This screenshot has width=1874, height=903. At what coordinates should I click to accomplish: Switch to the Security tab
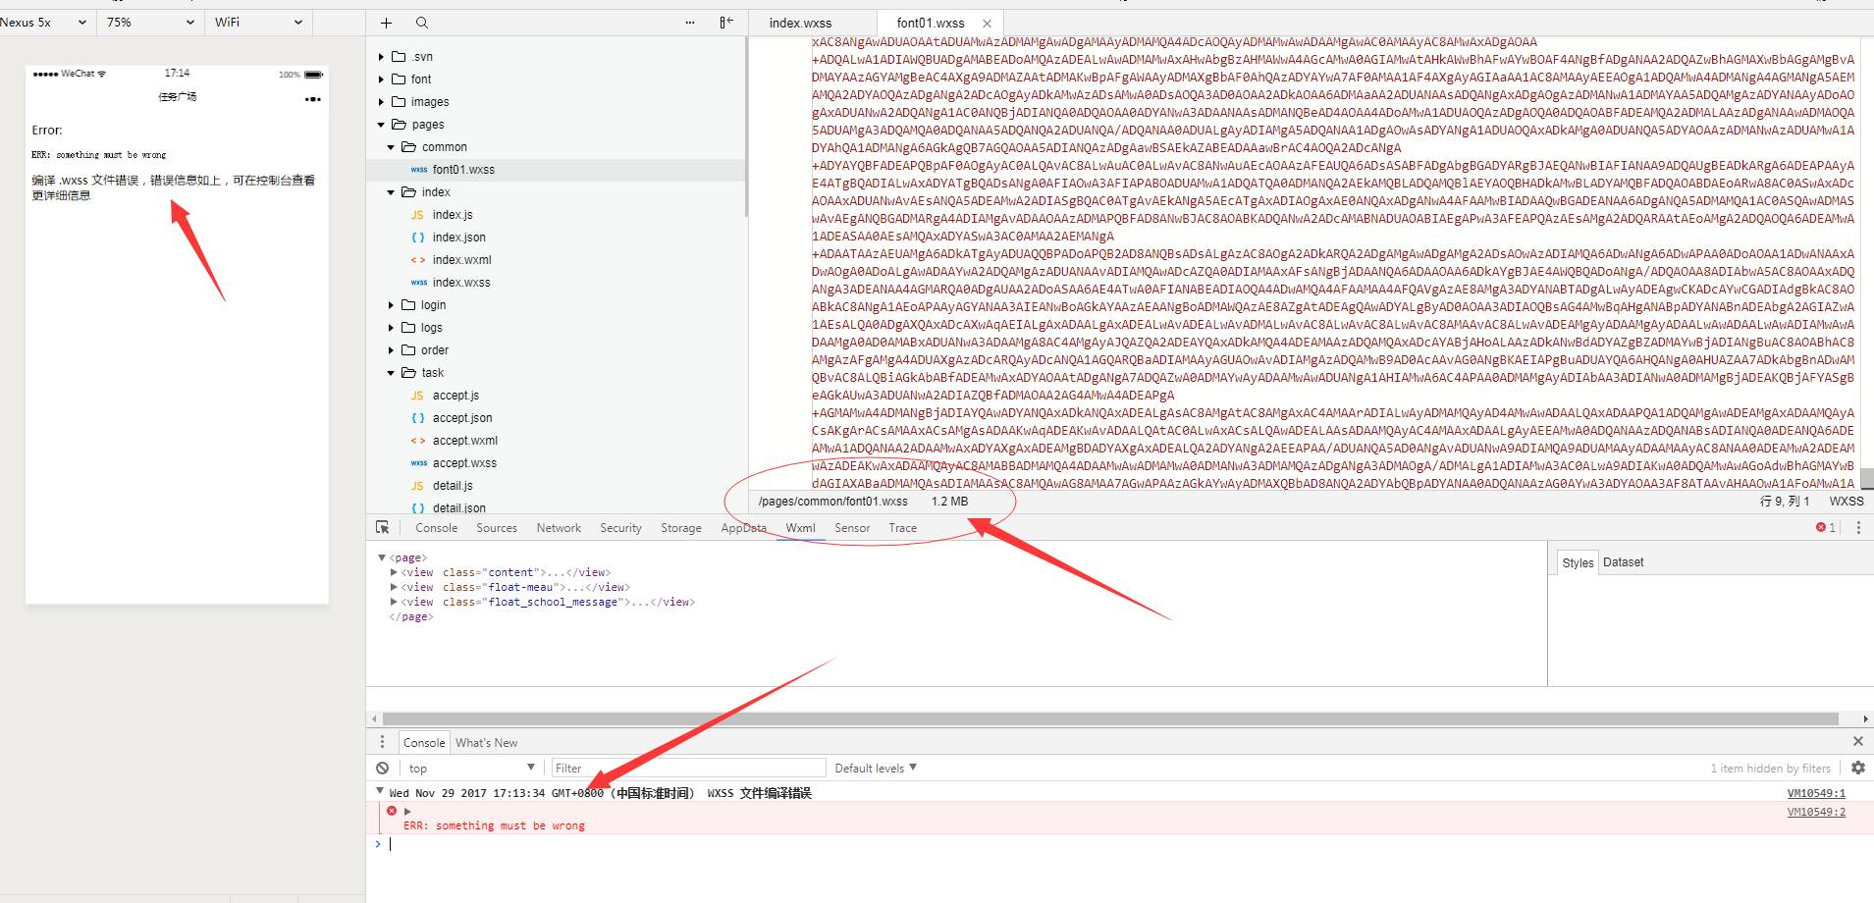620,528
